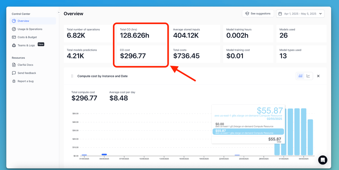This screenshot has width=339, height=170.
Task: Switch chart to line view
Action: click(x=308, y=76)
